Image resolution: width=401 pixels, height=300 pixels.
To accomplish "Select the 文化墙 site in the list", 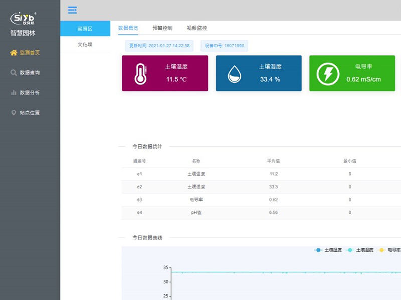I will (x=85, y=44).
